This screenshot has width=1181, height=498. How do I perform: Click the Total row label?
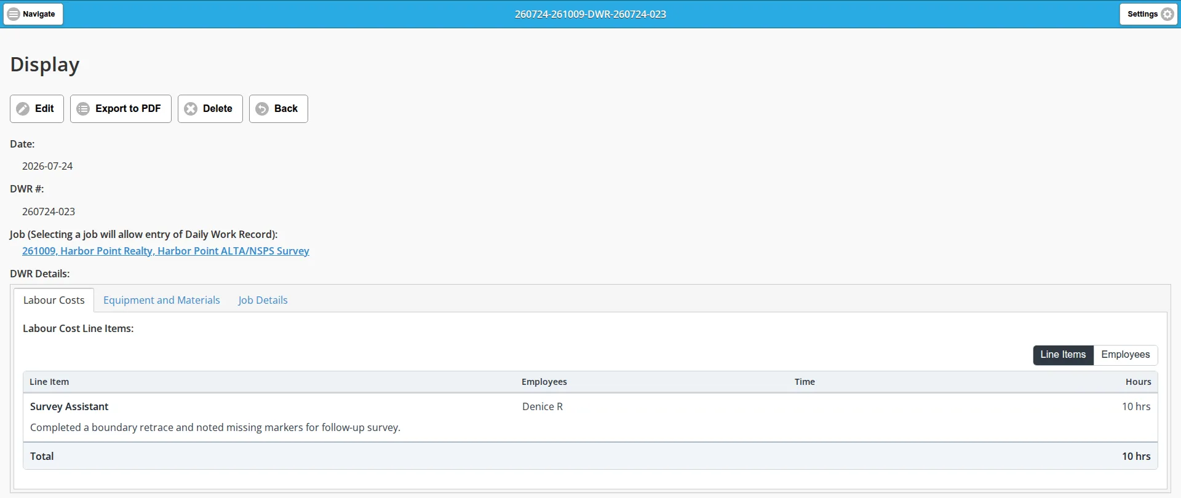coord(42,456)
